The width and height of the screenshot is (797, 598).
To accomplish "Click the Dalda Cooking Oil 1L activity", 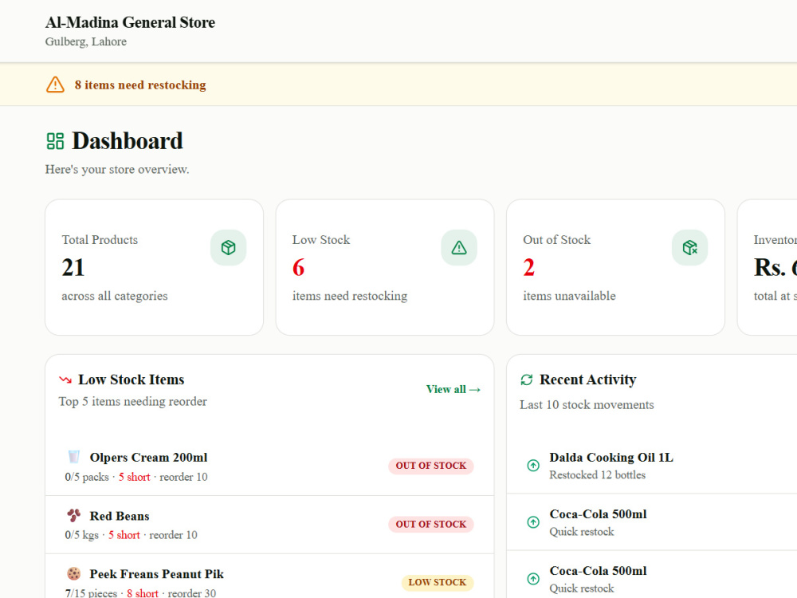I will [x=611, y=458].
